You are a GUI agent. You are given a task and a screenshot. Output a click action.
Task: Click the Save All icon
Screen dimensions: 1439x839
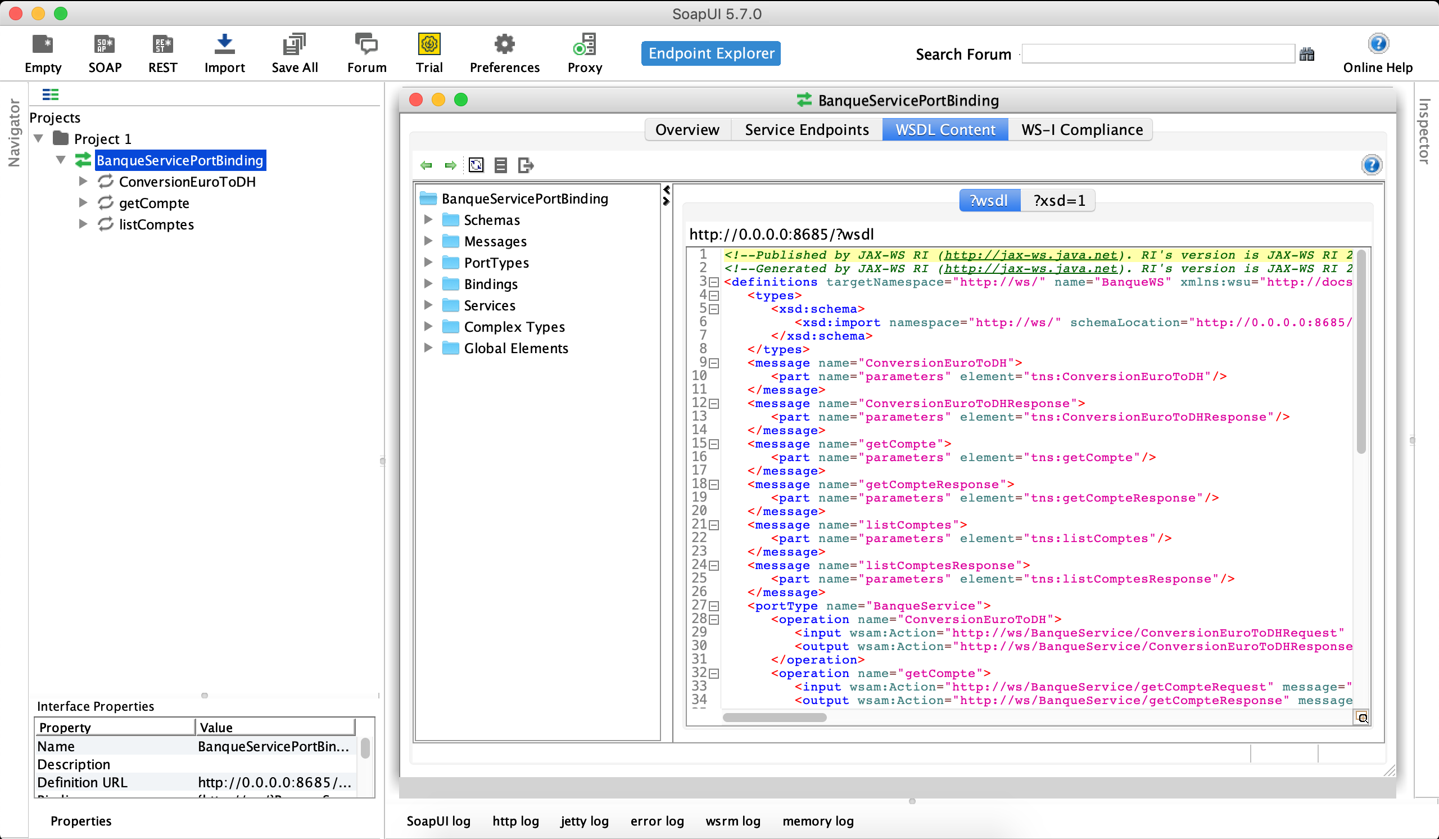coord(294,44)
